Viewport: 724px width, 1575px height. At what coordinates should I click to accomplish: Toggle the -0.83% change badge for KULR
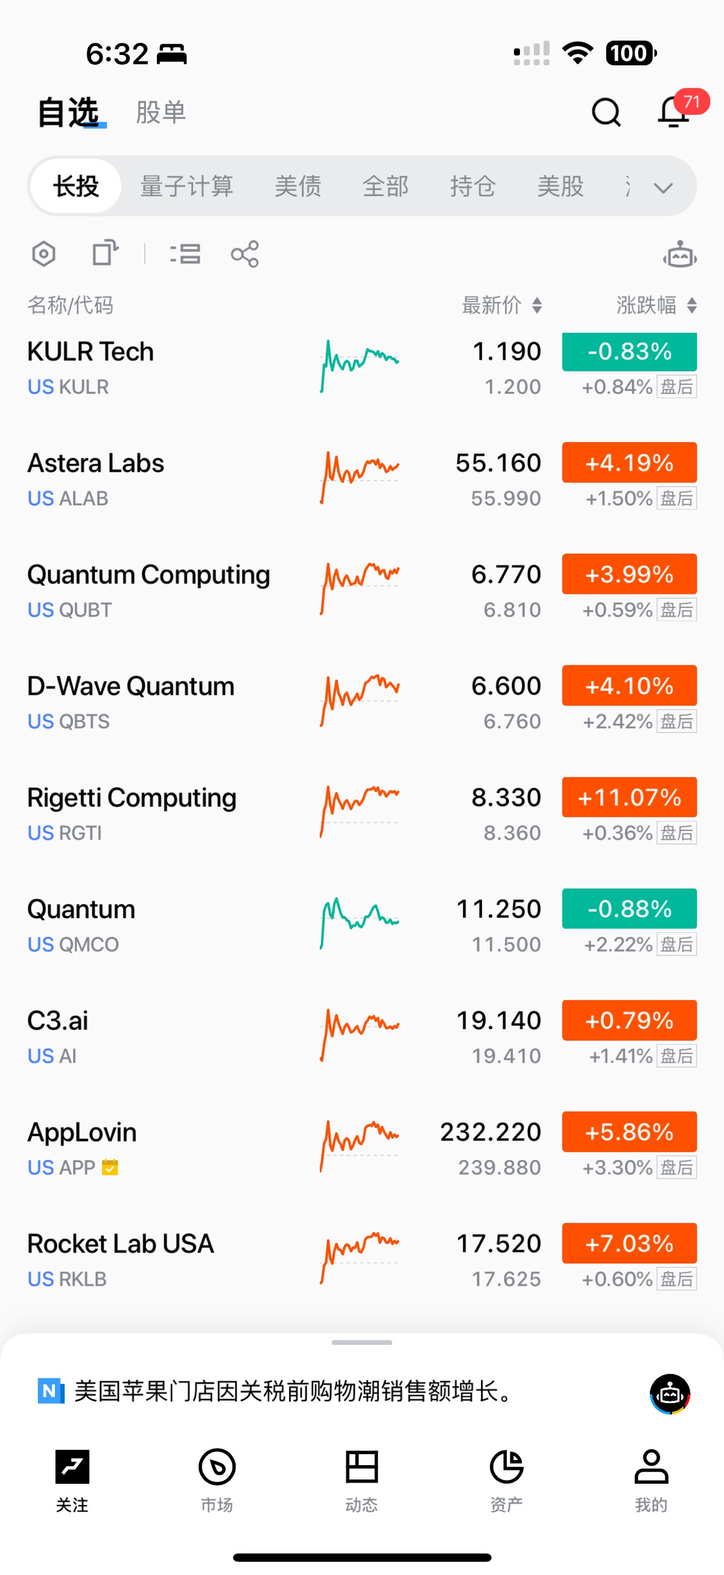[629, 351]
